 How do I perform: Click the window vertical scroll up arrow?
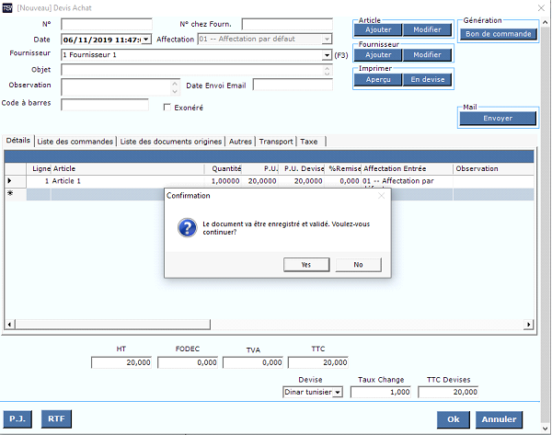545,22
